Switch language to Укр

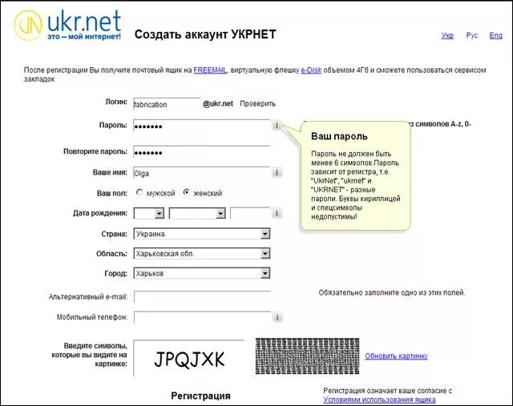click(x=447, y=35)
